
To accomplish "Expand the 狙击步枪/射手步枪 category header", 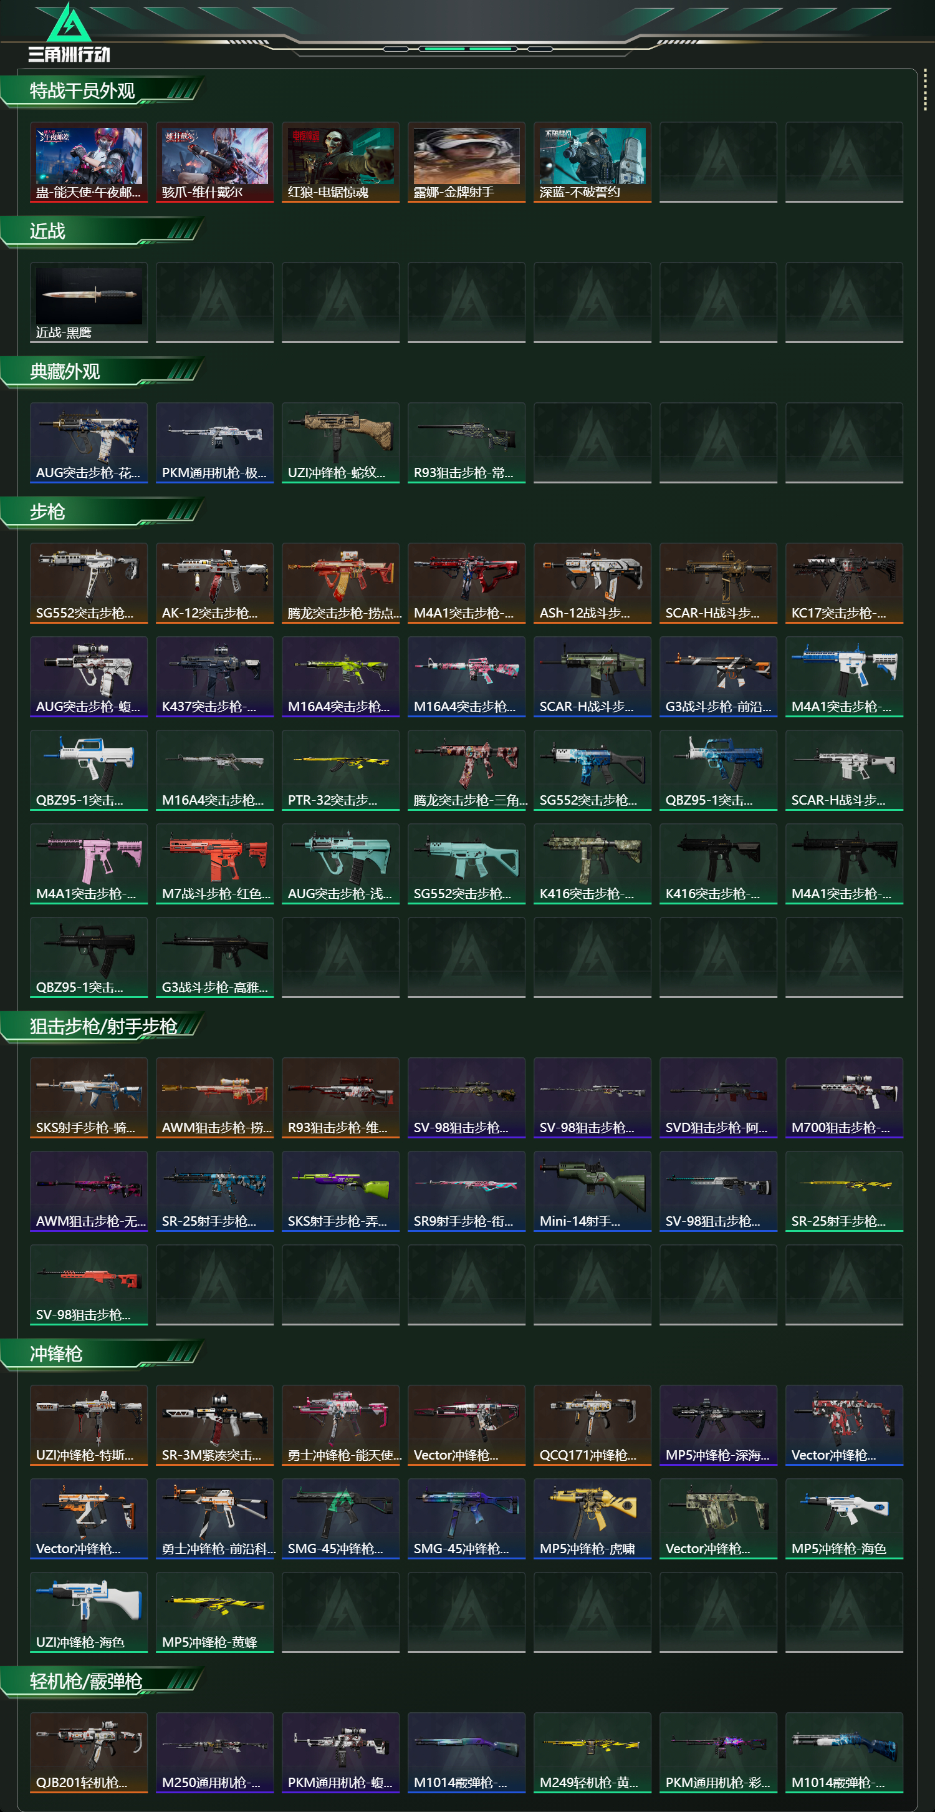I will tap(102, 1026).
